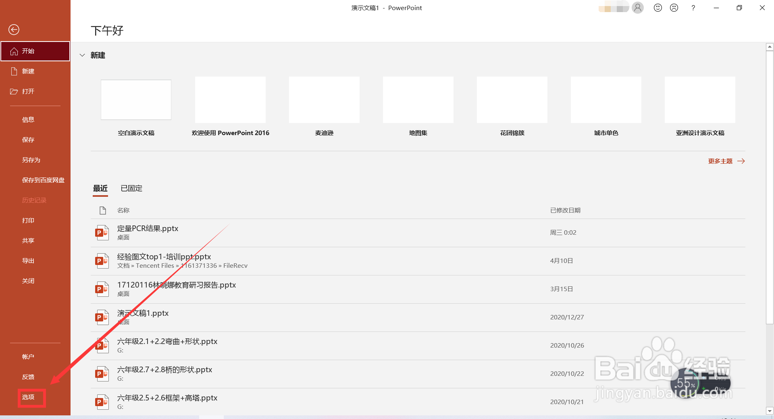Viewport: 774px width, 419px height.
Task: Open 帐户 in the sidebar
Action: [x=35, y=357]
